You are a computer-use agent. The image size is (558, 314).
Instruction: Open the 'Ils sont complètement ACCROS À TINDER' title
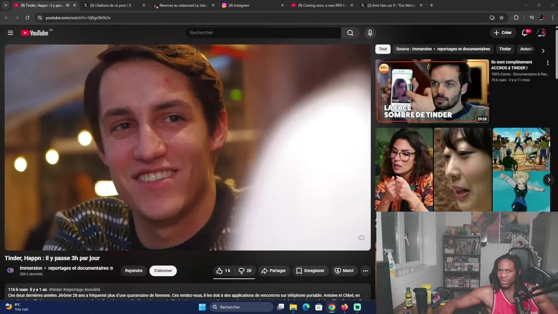(x=512, y=65)
